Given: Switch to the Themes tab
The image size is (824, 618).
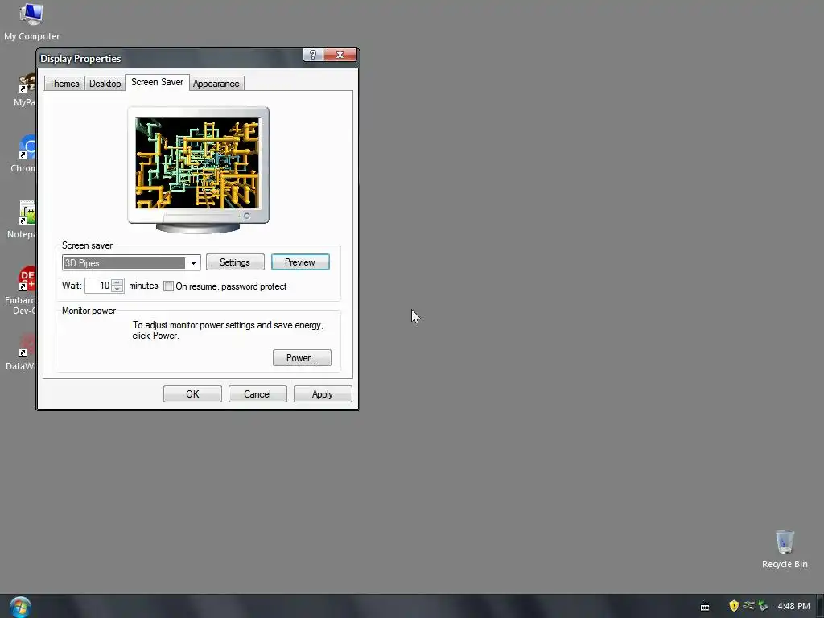Looking at the screenshot, I should (x=64, y=84).
